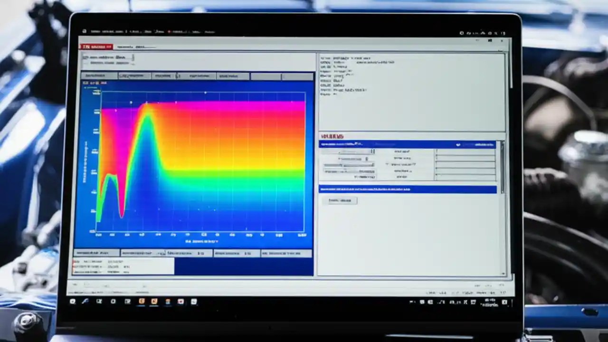
Task: Open the volume icon in system tray
Action: (x=465, y=302)
